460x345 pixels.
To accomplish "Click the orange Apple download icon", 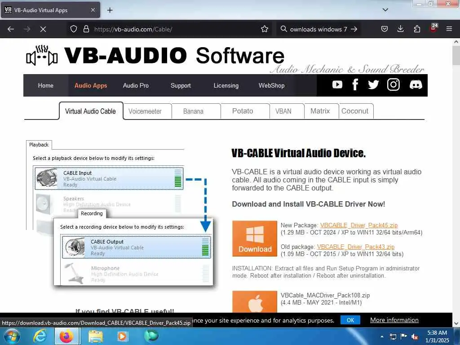I will [255, 301].
